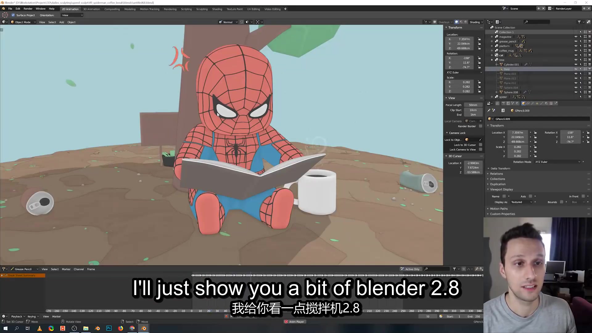Open the timeline Marker menu
Screen dimensions: 592x333
(56, 316)
